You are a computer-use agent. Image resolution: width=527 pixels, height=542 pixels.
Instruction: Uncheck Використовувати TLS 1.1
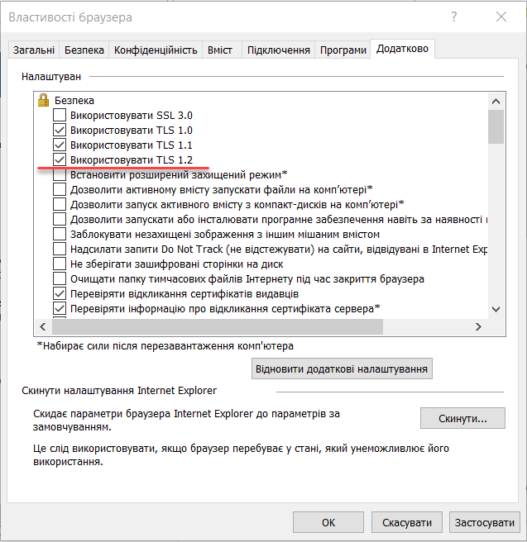[x=60, y=145]
